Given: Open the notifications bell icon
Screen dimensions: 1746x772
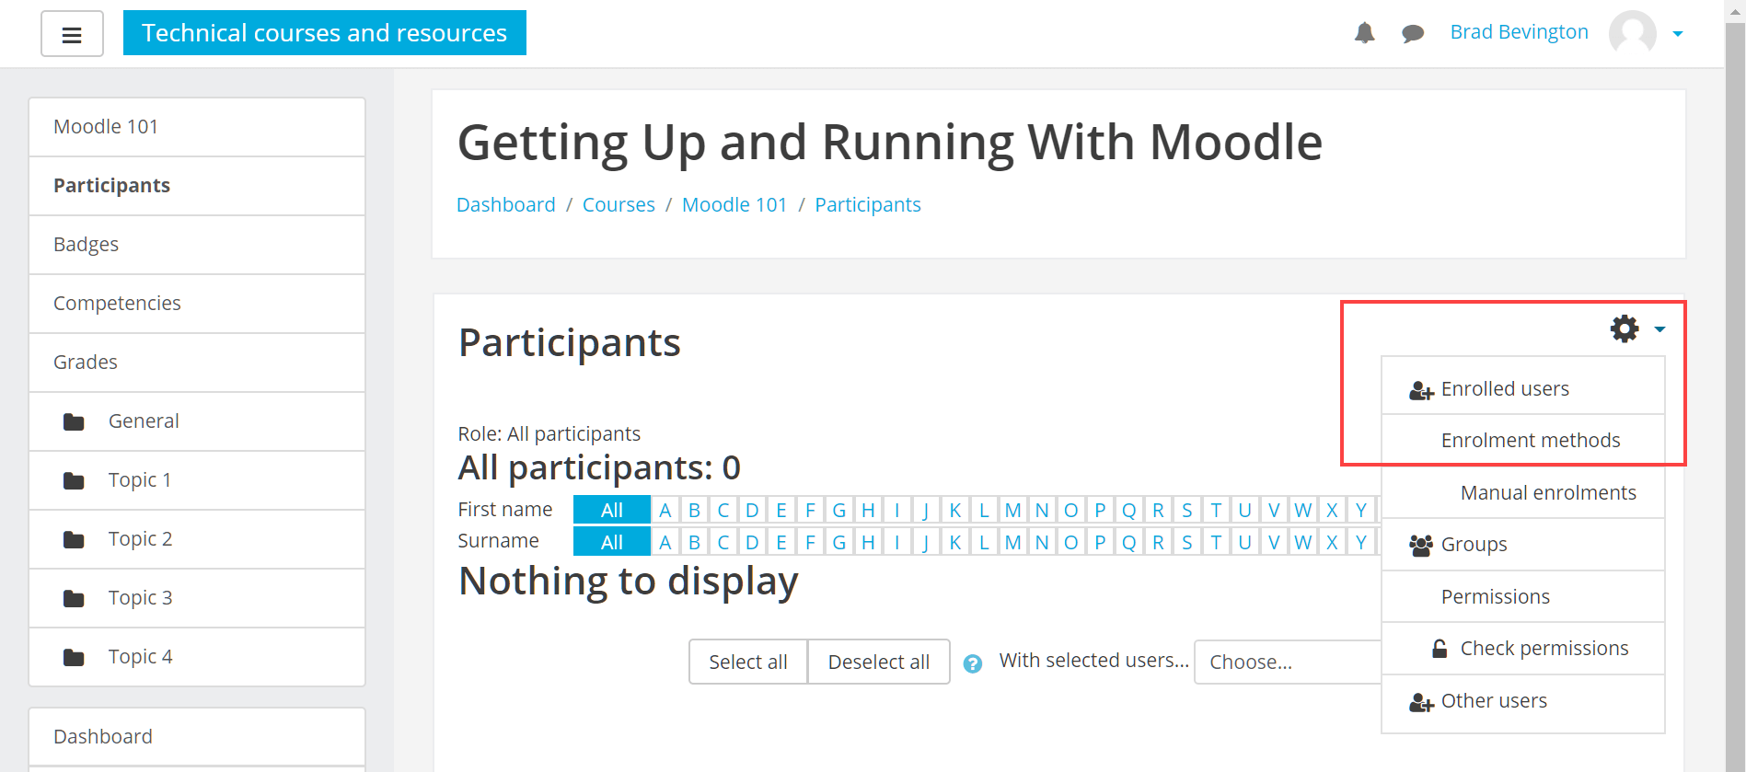Looking at the screenshot, I should click(x=1364, y=33).
